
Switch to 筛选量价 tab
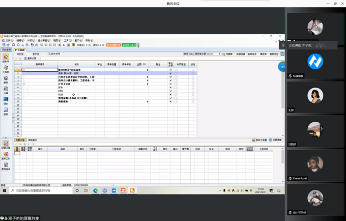click(32, 140)
